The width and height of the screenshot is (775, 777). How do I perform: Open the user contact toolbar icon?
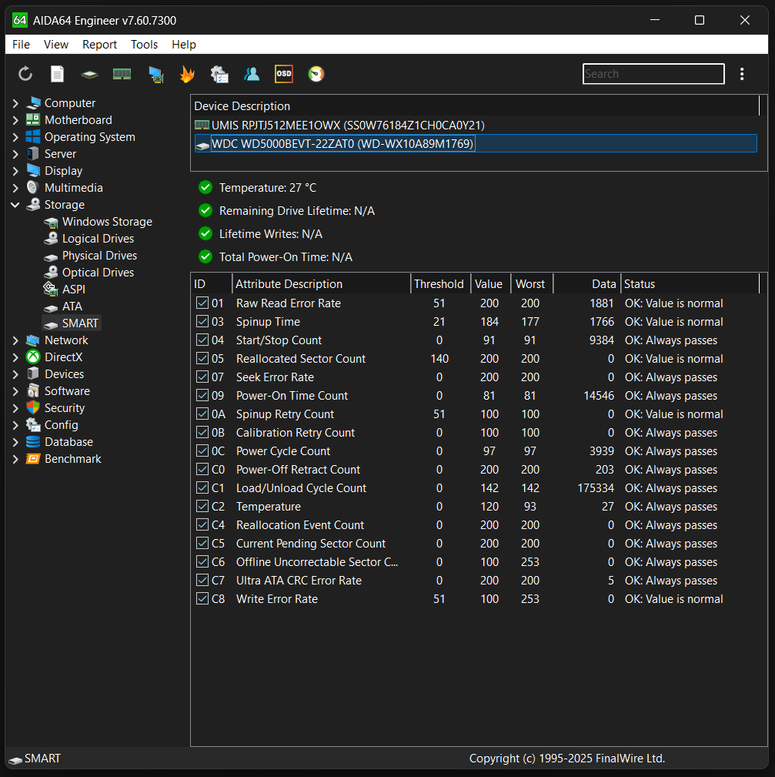pyautogui.click(x=252, y=74)
